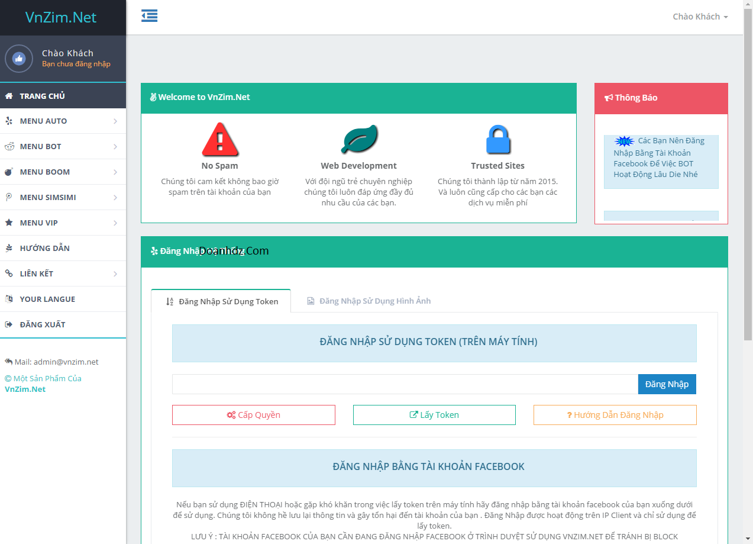The width and height of the screenshot is (753, 544).
Task: Click the Web Development heading
Action: pyautogui.click(x=359, y=166)
